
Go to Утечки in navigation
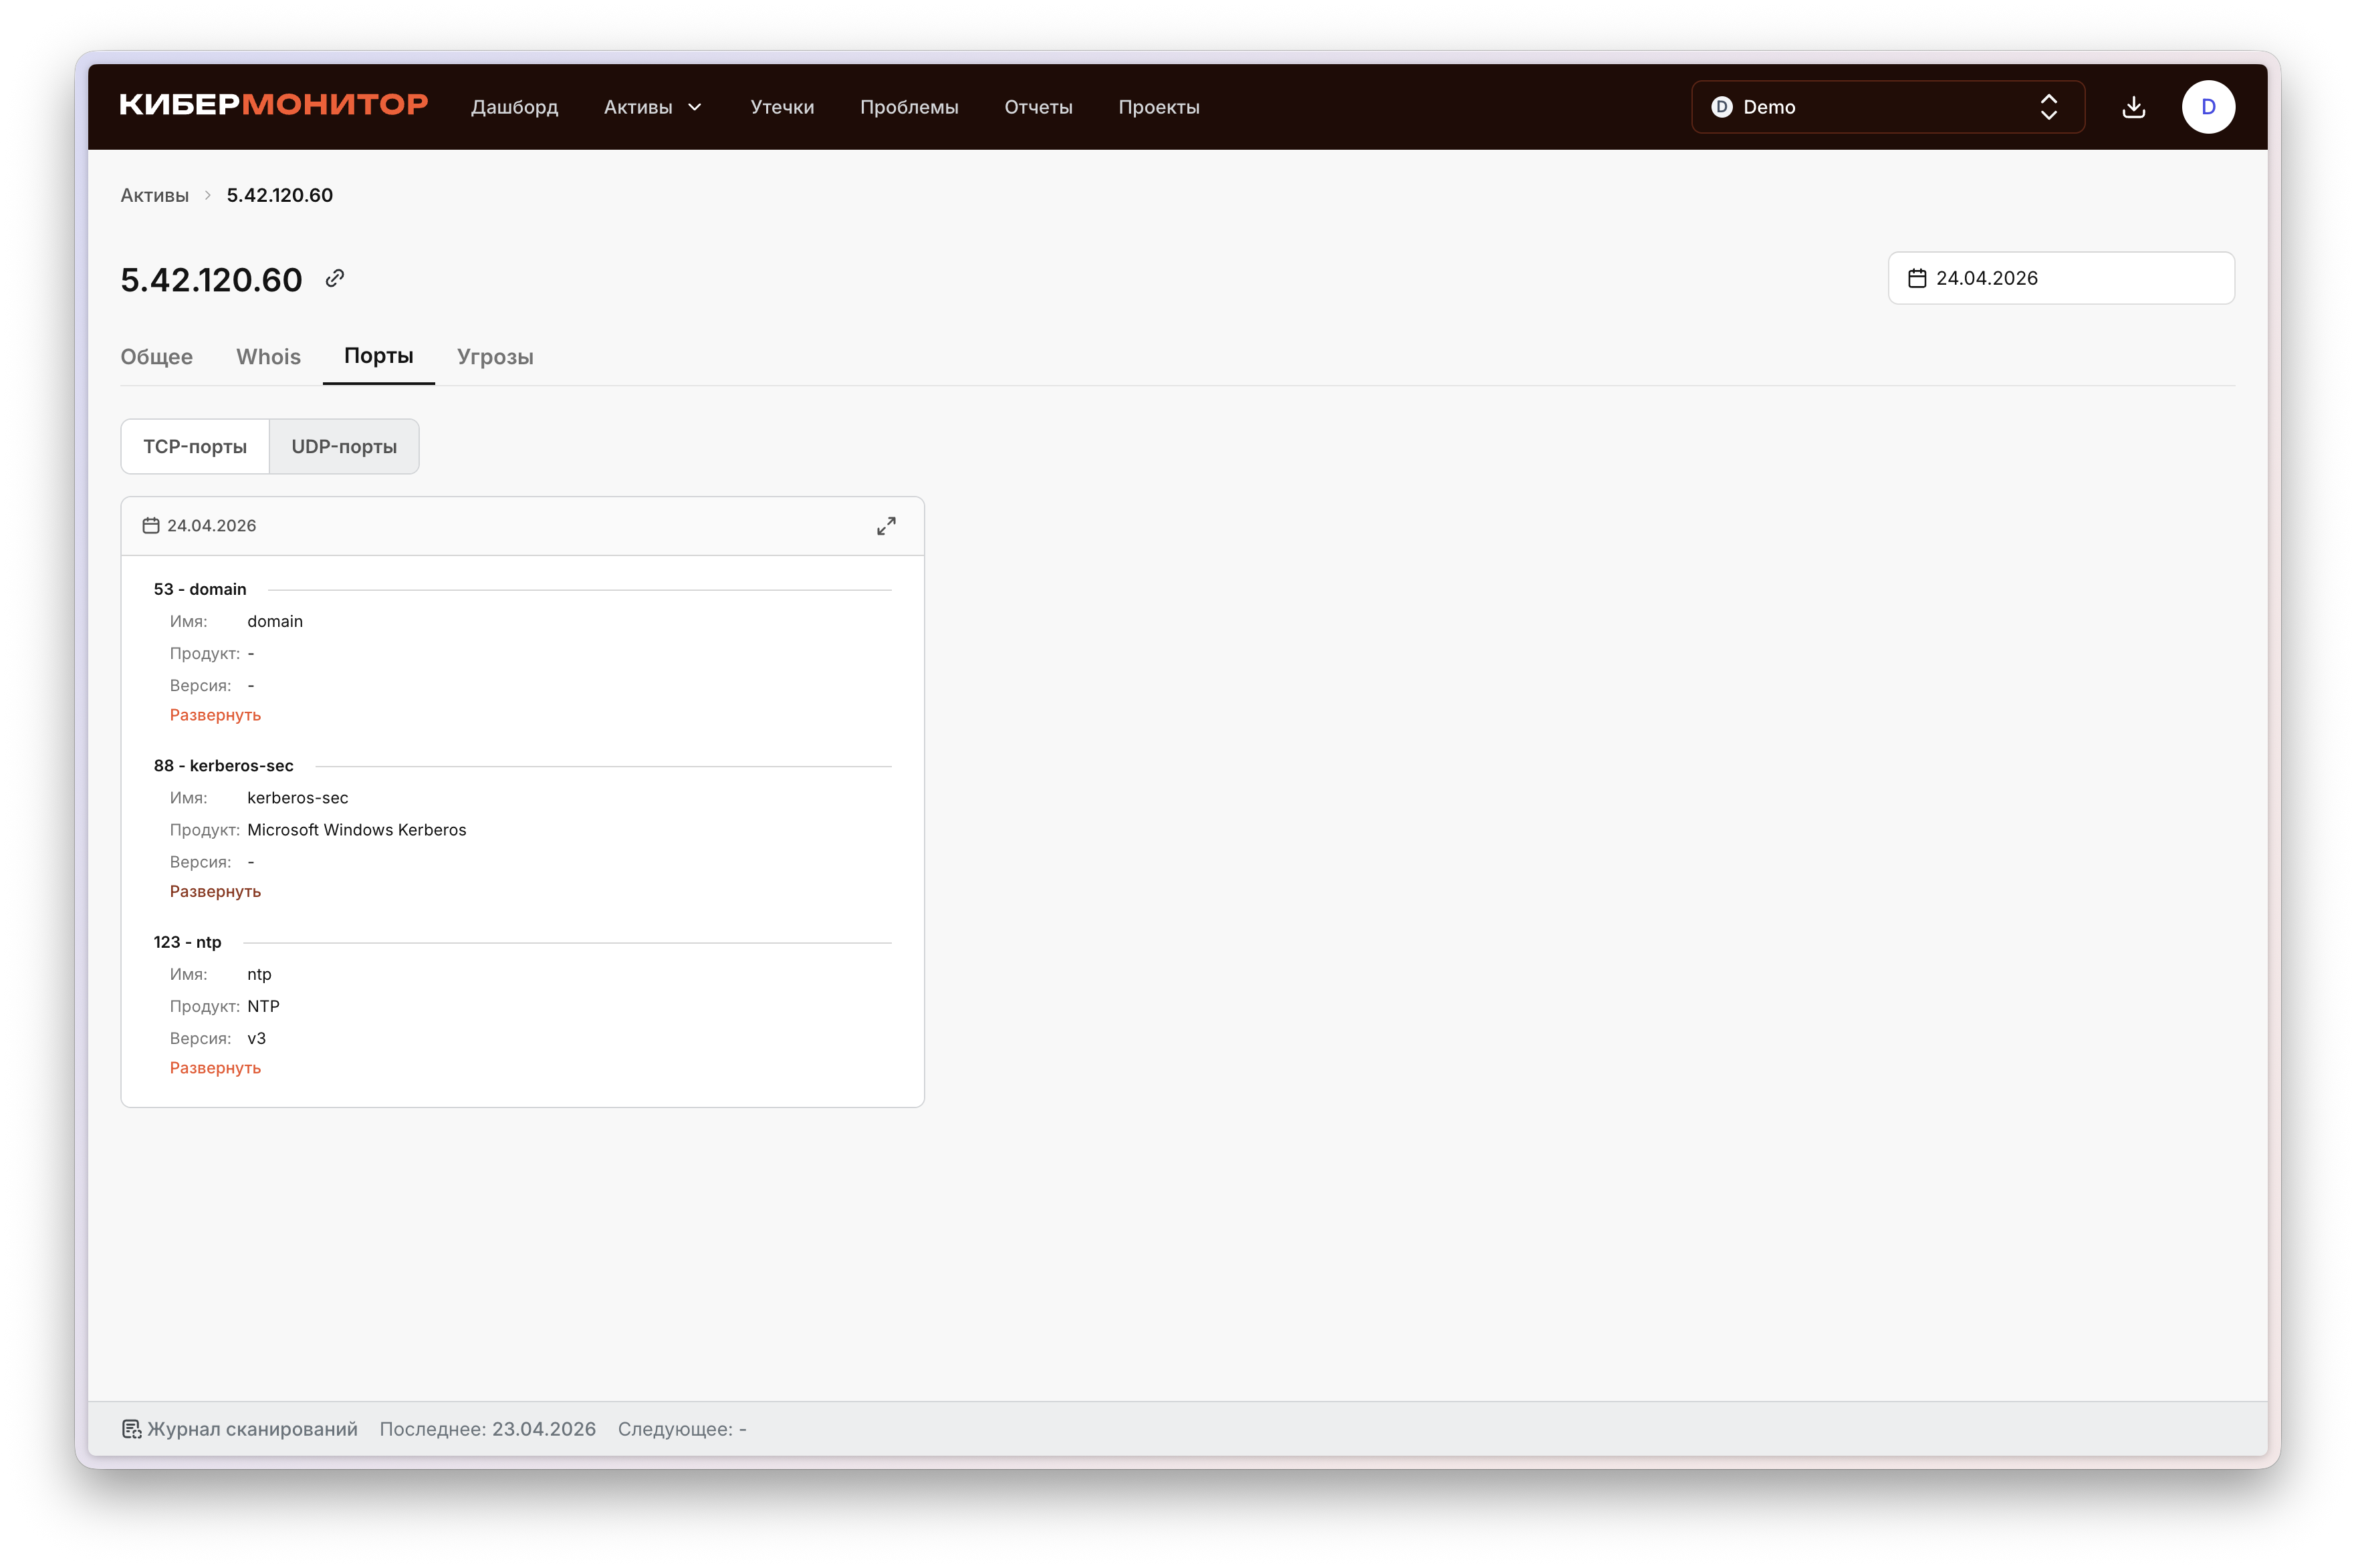782,107
